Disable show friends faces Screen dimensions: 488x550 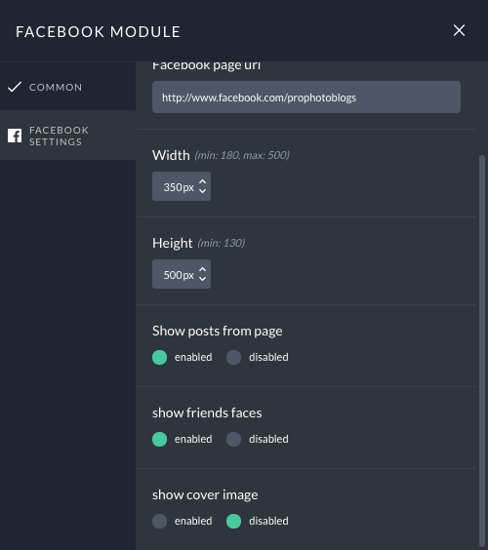[233, 439]
